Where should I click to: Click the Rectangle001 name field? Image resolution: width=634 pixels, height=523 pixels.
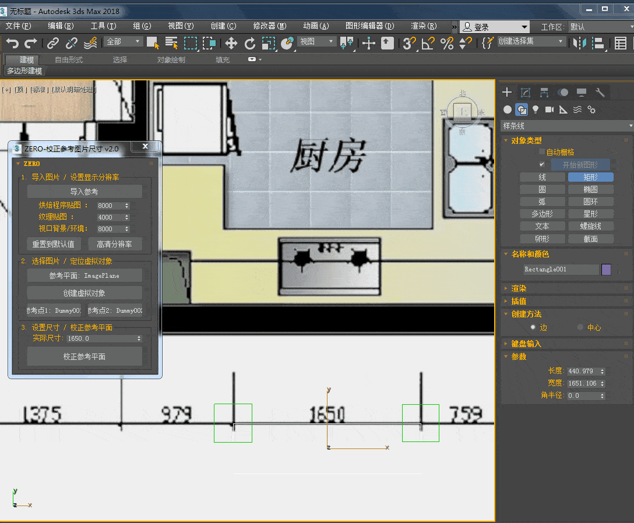tap(561, 270)
